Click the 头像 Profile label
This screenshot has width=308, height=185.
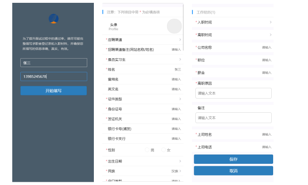pyautogui.click(x=114, y=27)
